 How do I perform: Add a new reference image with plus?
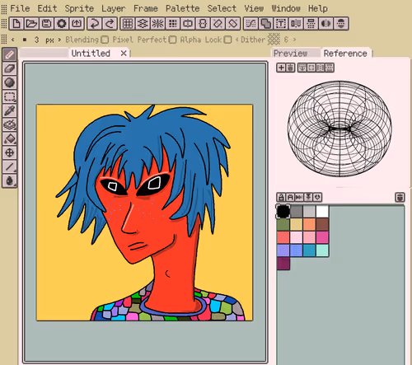281,68
